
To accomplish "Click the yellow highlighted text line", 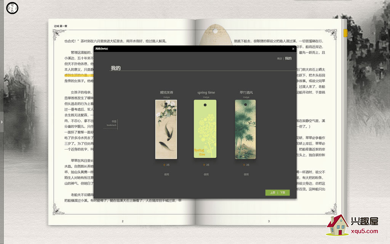I will 79,75.
